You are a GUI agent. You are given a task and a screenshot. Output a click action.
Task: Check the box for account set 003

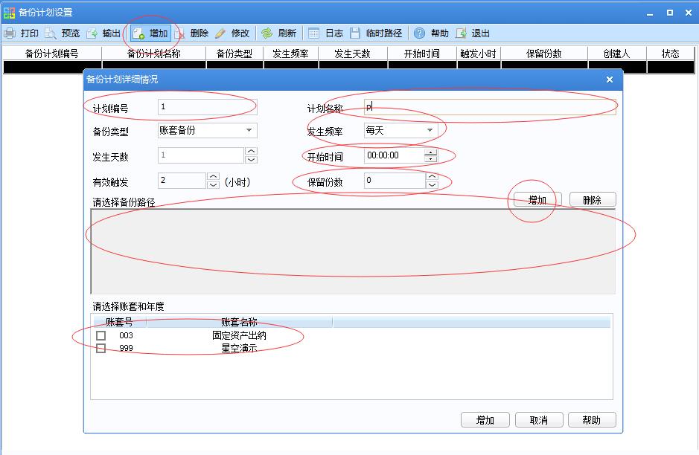point(100,335)
